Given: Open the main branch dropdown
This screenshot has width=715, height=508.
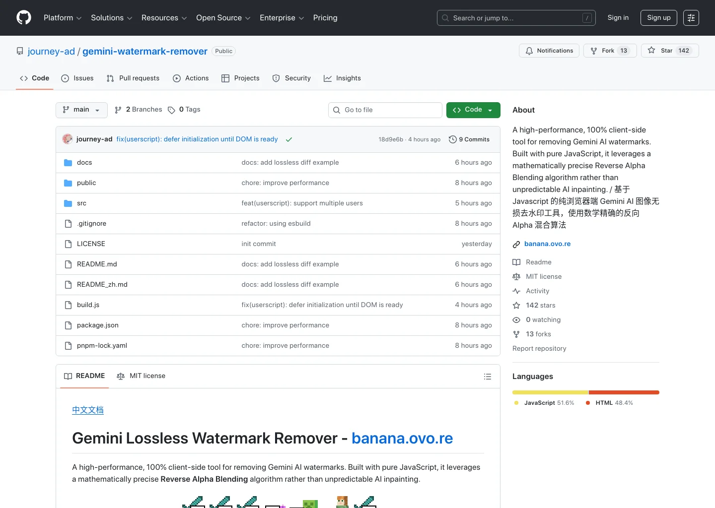Looking at the screenshot, I should (81, 110).
